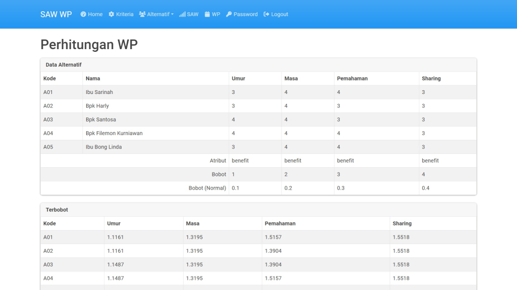Select the name Ibu Sarinah

click(99, 92)
